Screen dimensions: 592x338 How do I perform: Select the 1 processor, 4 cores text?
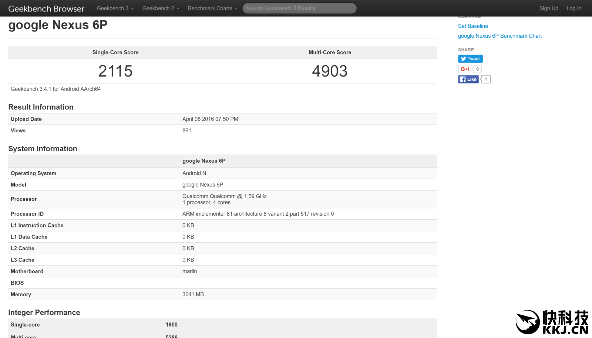coord(206,203)
